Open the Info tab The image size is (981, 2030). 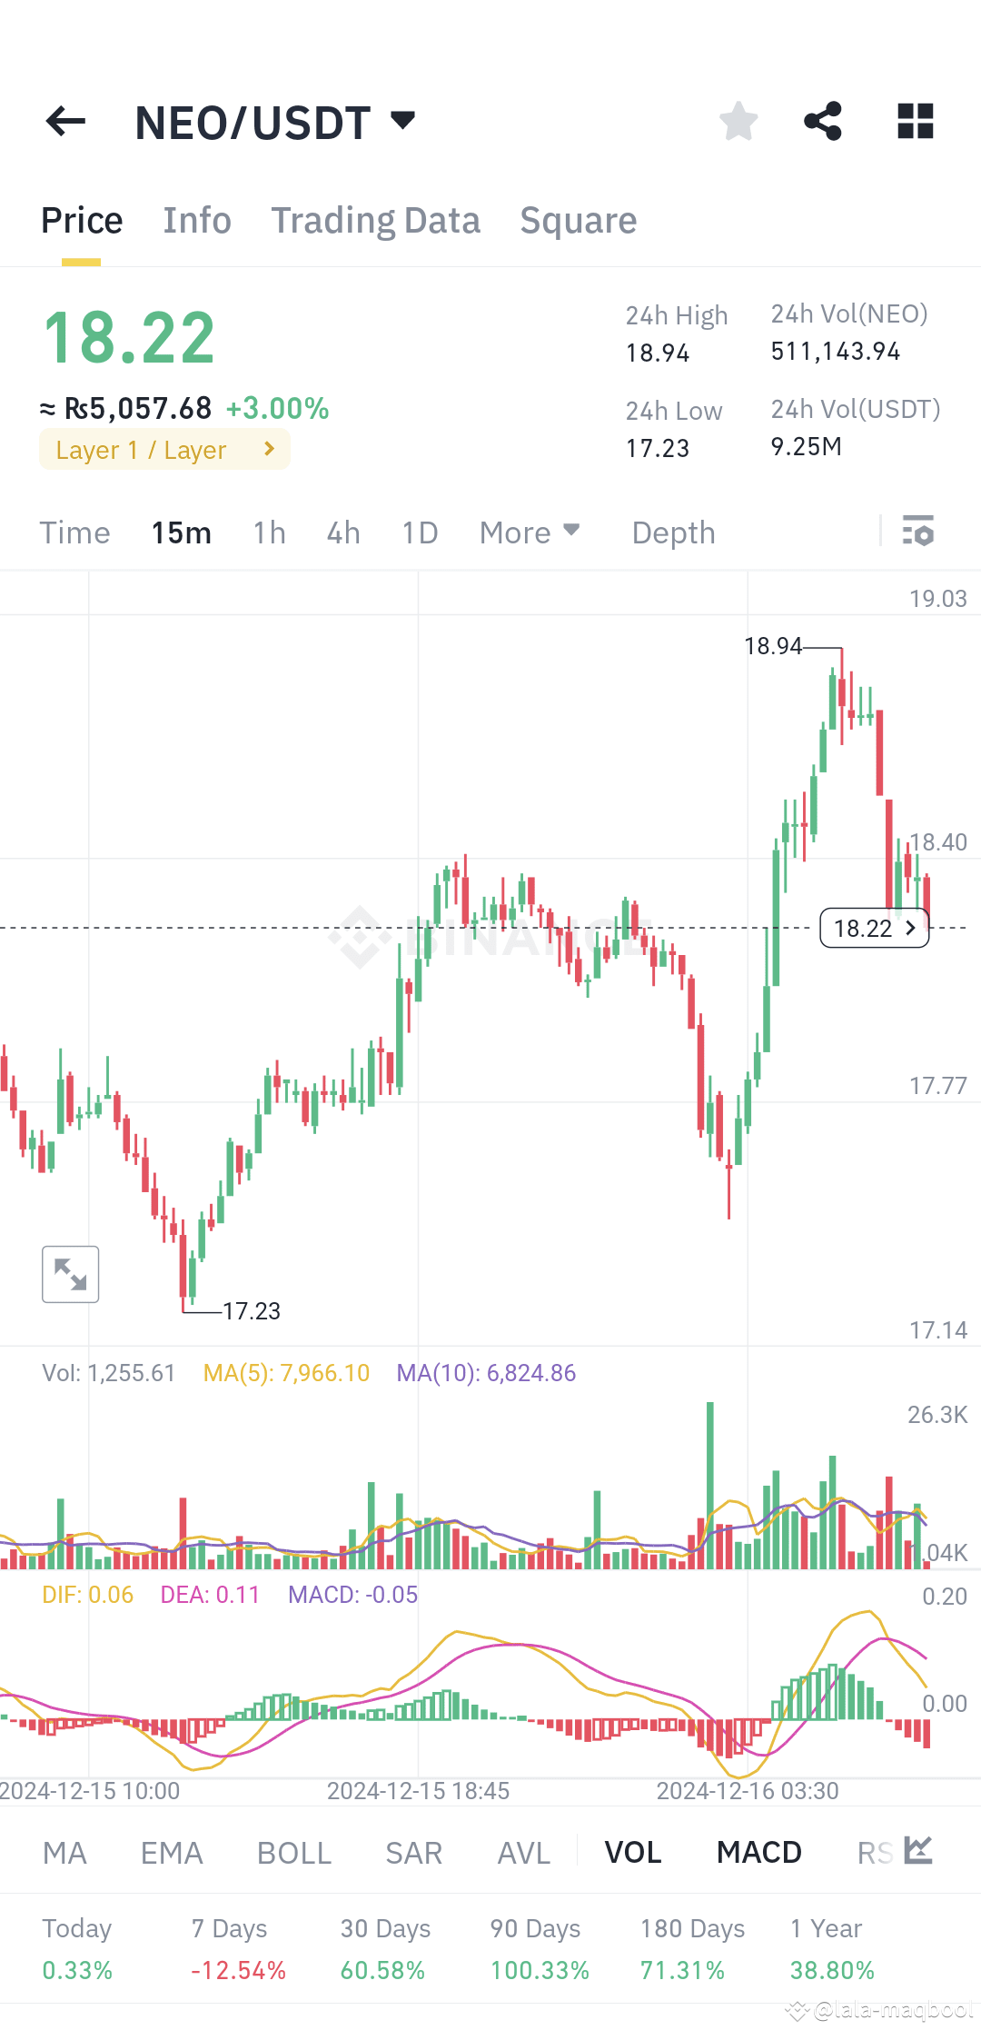click(196, 220)
